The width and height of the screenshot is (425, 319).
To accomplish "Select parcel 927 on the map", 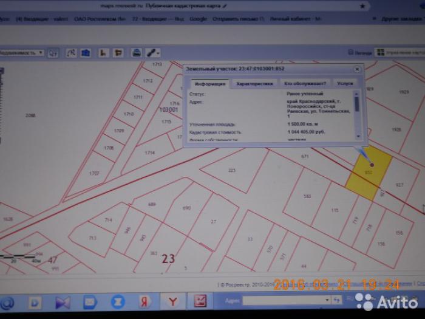I will [x=399, y=185].
